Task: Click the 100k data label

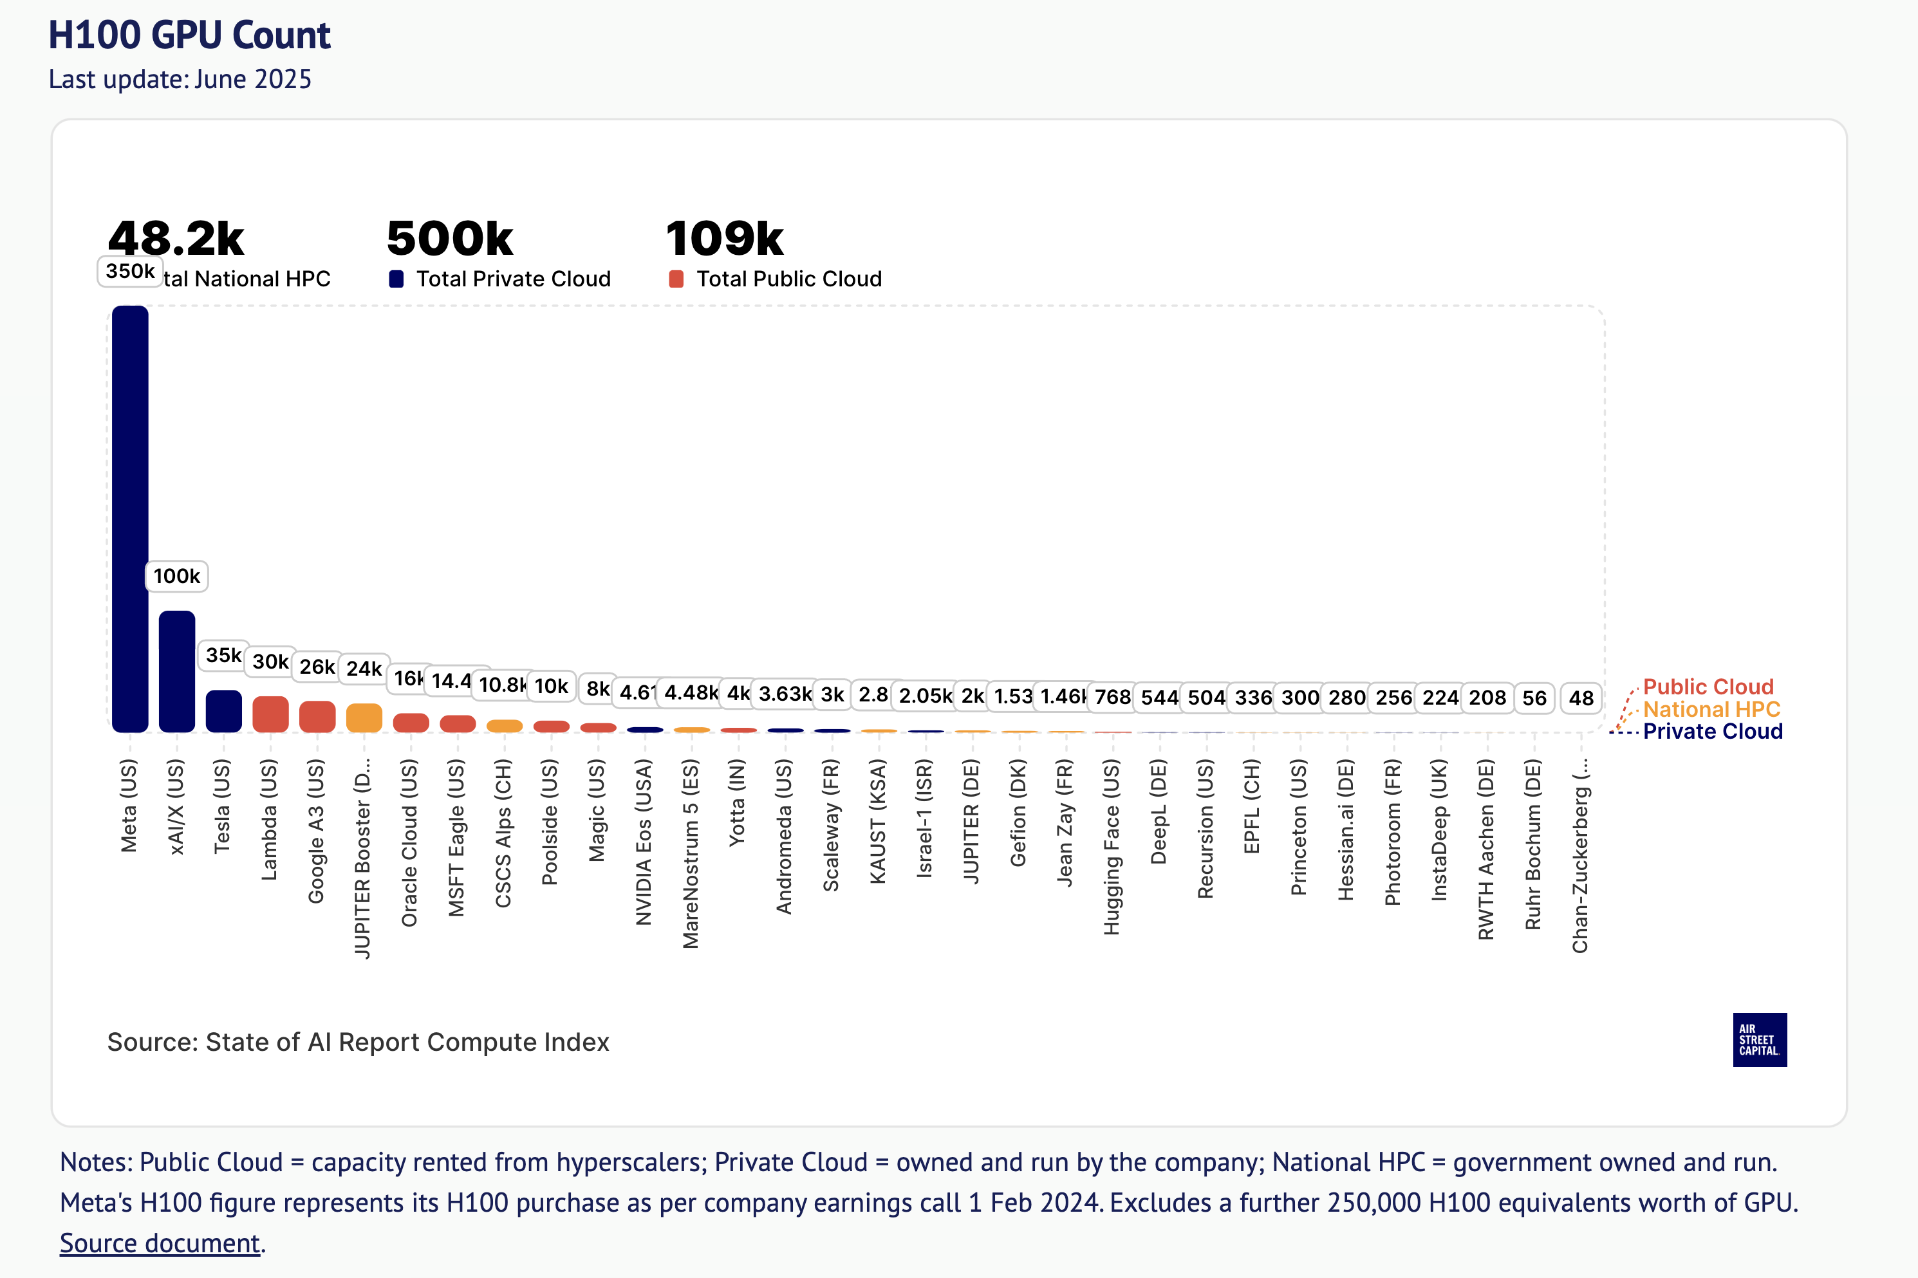Action: pos(177,576)
